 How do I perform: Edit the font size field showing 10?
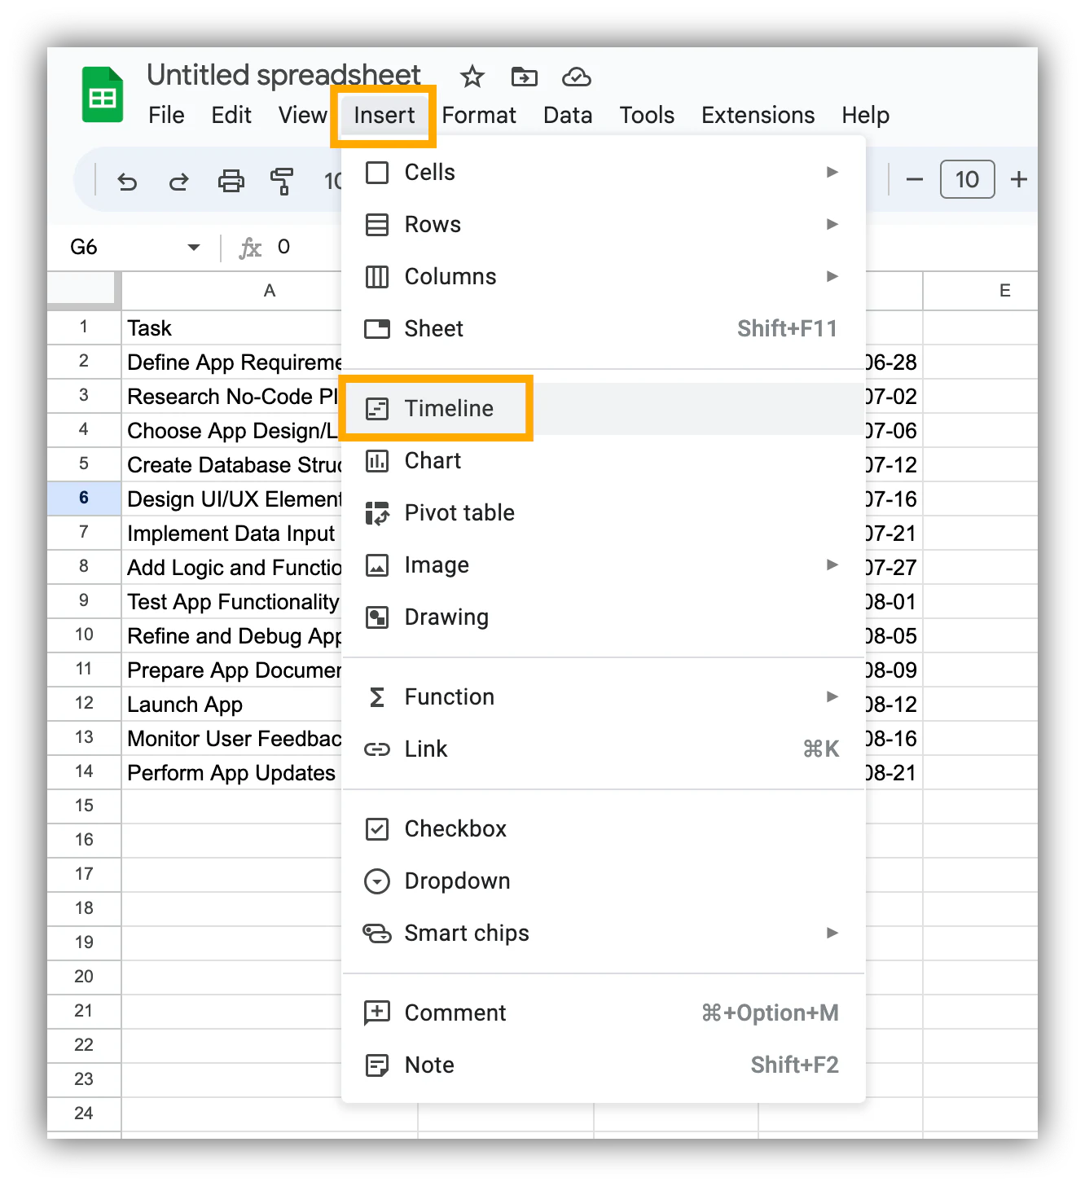pyautogui.click(x=968, y=179)
